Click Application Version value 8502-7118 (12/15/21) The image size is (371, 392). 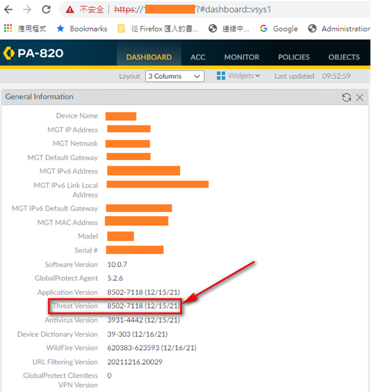tap(144, 292)
